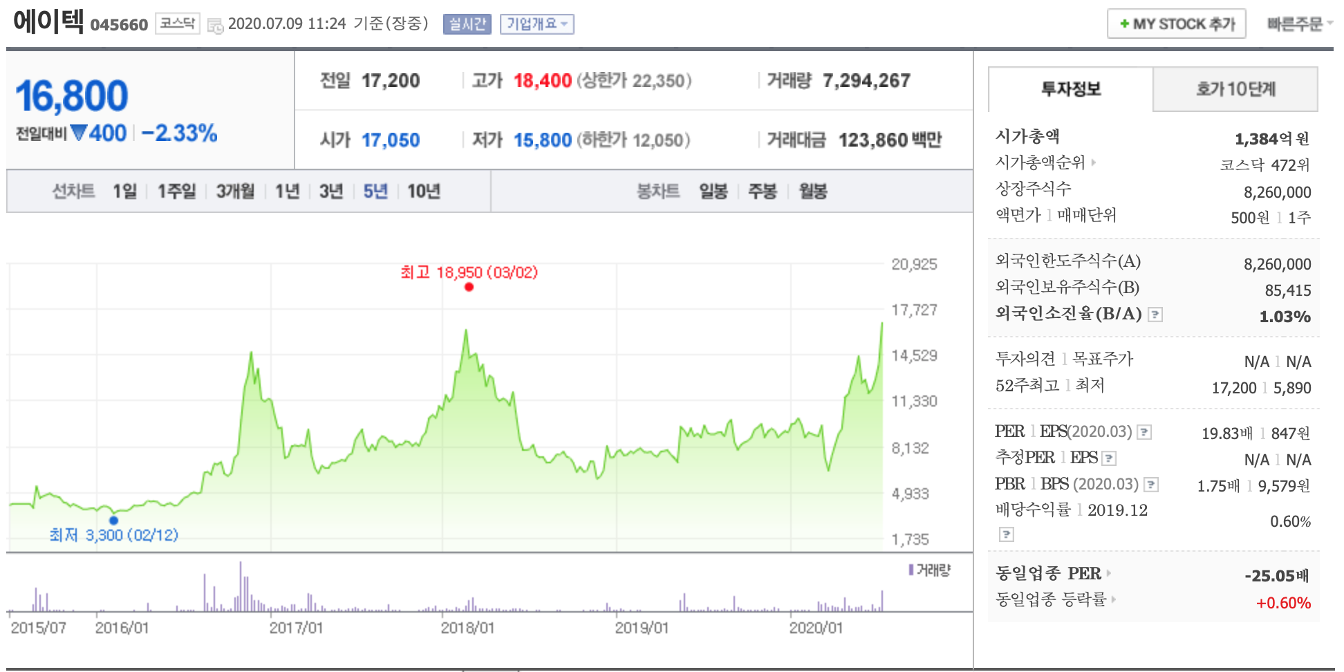Click the +0.60% industry change value
Screen dimensions: 1344x672
(x=1284, y=603)
